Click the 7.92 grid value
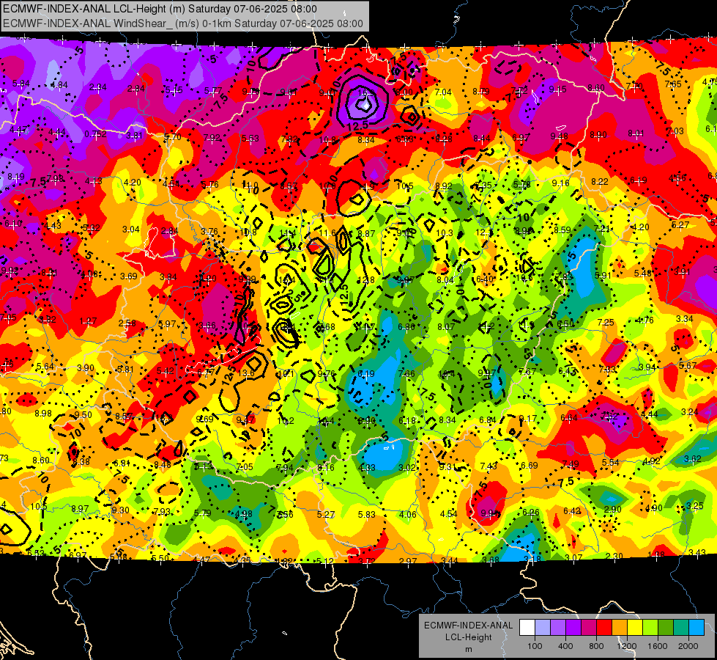The width and height of the screenshot is (717, 660). click(212, 137)
